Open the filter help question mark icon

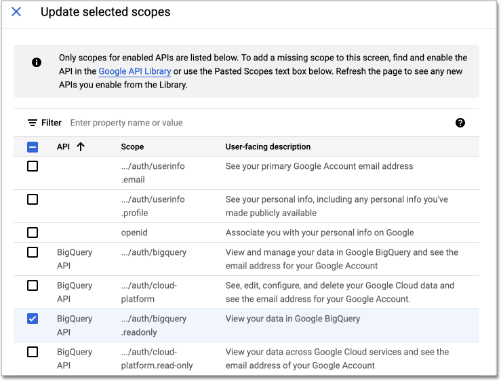(460, 123)
